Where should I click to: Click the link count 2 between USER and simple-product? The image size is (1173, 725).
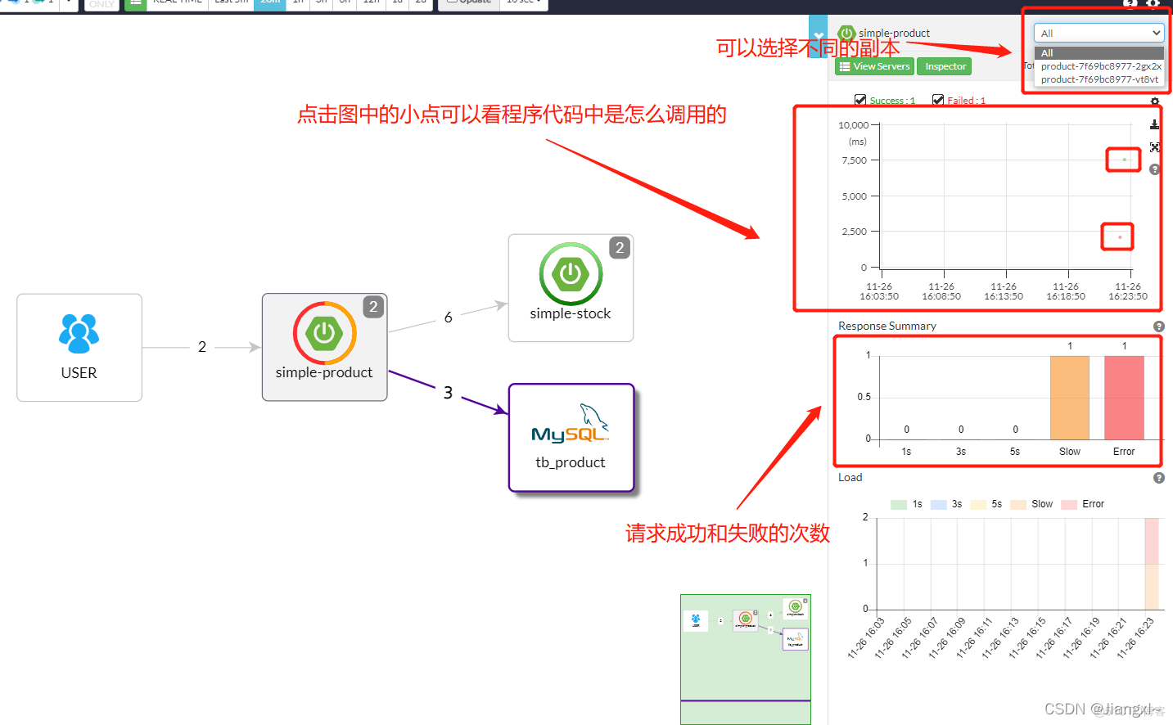pyautogui.click(x=202, y=347)
